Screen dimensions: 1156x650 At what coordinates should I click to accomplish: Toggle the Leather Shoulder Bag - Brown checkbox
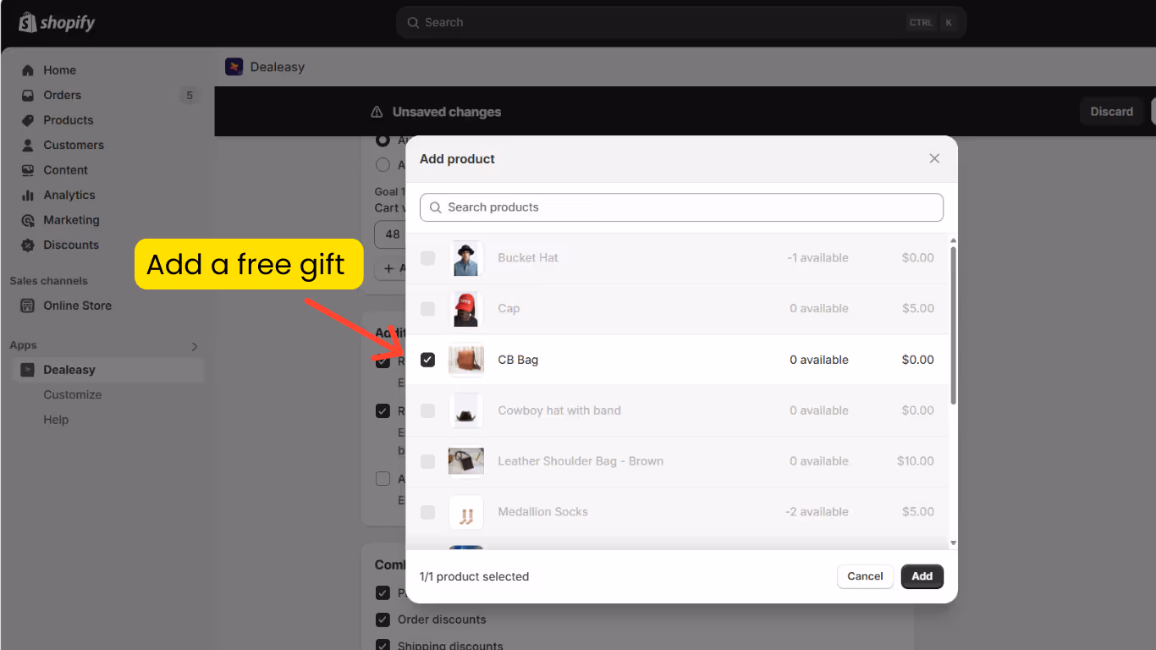[428, 461]
